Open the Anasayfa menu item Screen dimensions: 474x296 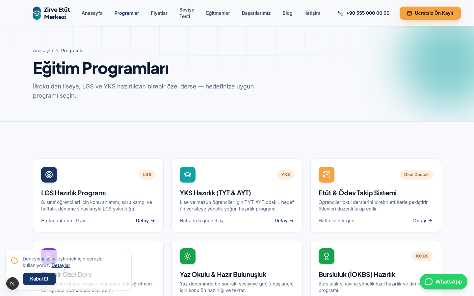tap(92, 13)
